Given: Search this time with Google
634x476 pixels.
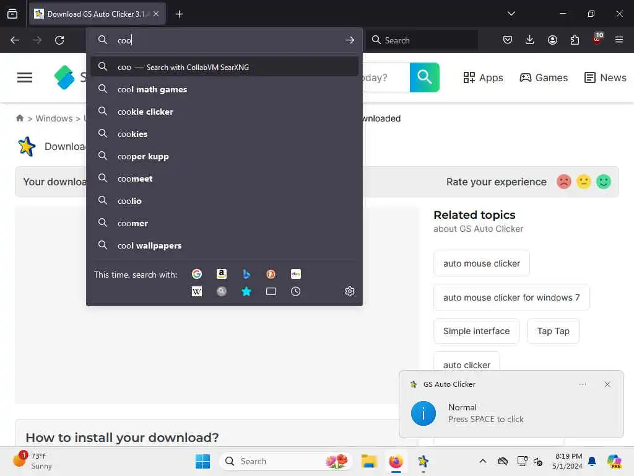Looking at the screenshot, I should tap(196, 275).
